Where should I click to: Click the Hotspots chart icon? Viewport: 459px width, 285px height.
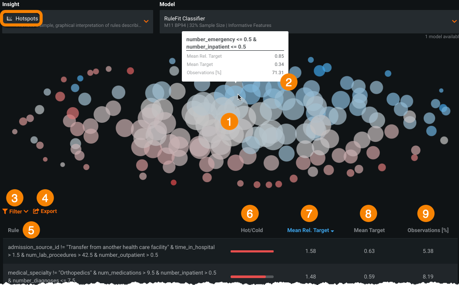pos(10,19)
